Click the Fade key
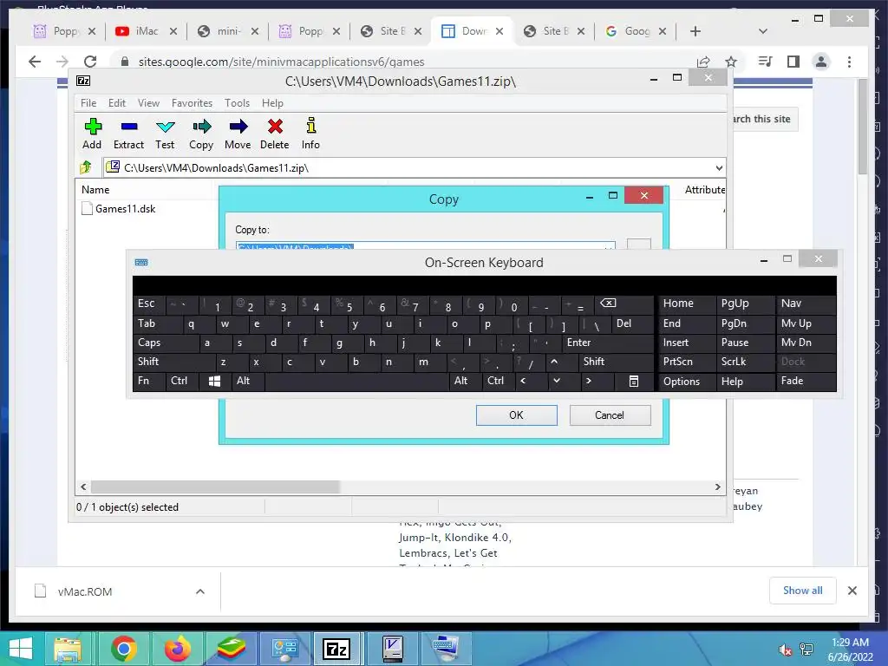This screenshot has height=666, width=888. coord(806,381)
